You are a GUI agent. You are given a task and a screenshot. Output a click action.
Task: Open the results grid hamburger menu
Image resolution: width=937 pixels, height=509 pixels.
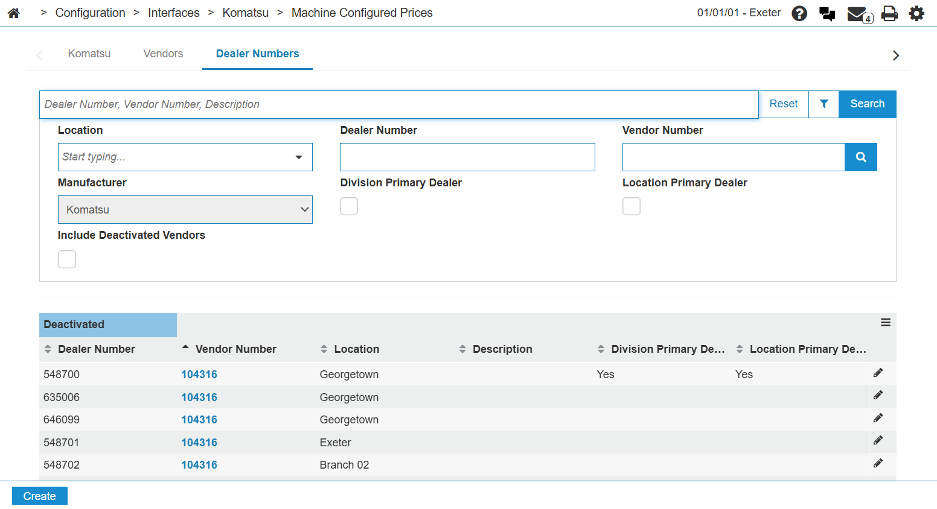(x=885, y=323)
